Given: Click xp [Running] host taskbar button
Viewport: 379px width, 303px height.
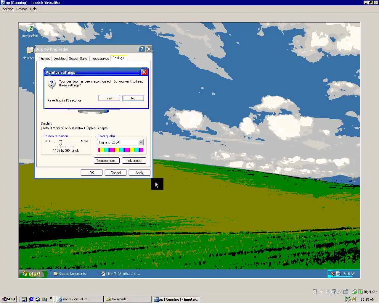Looking at the screenshot, I should pos(176,299).
